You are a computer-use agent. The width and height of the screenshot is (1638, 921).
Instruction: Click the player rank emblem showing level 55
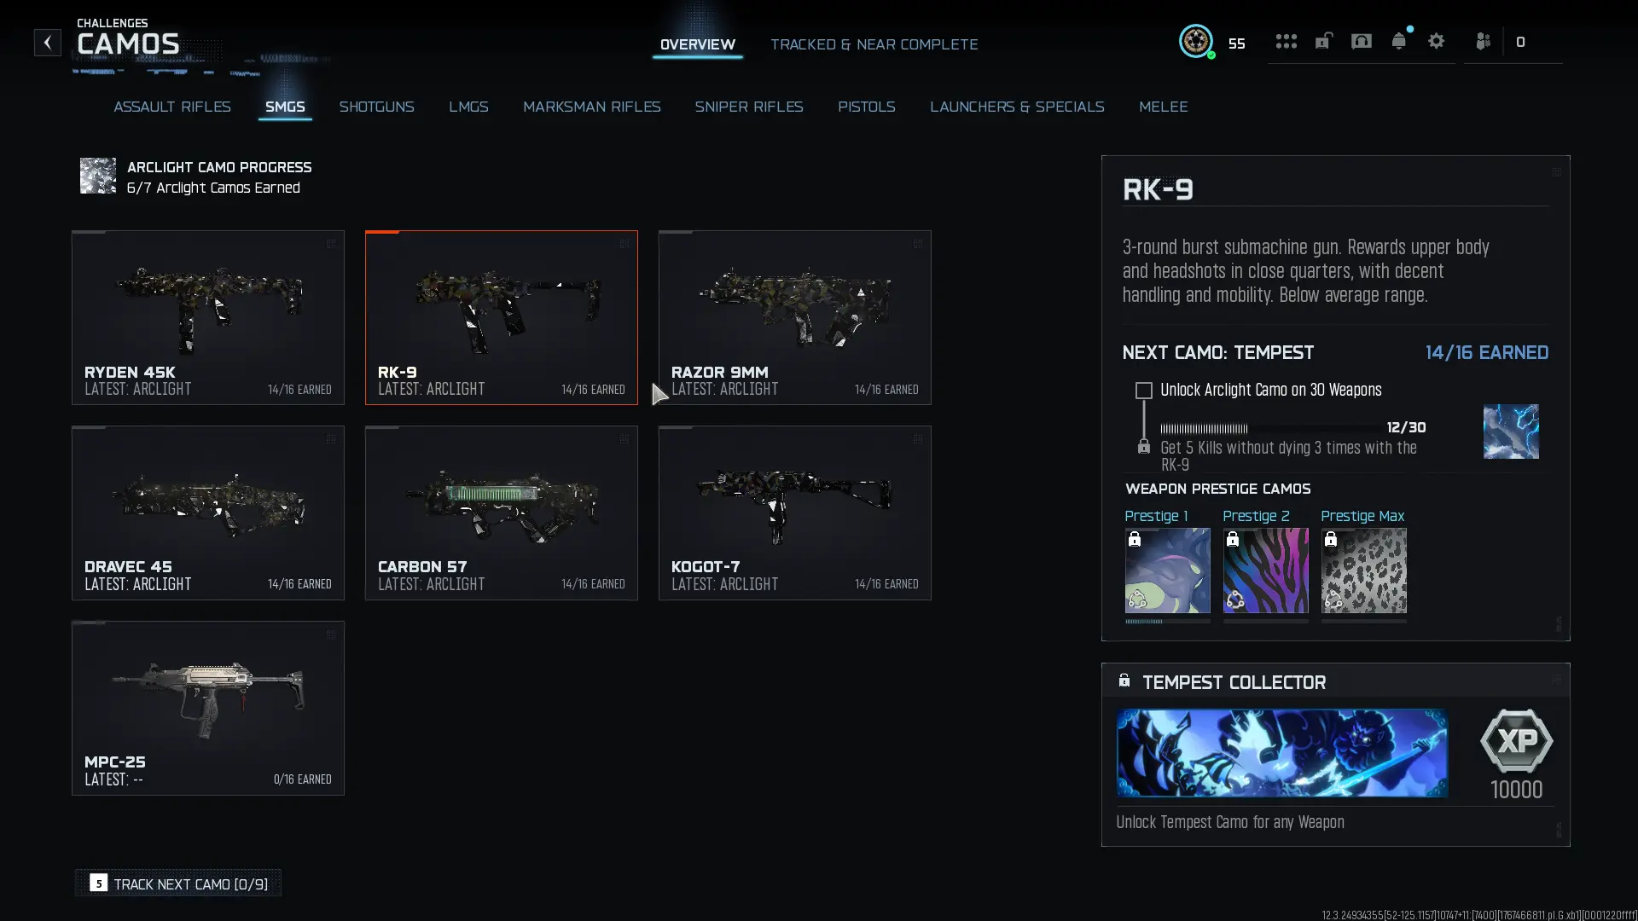click(1196, 41)
